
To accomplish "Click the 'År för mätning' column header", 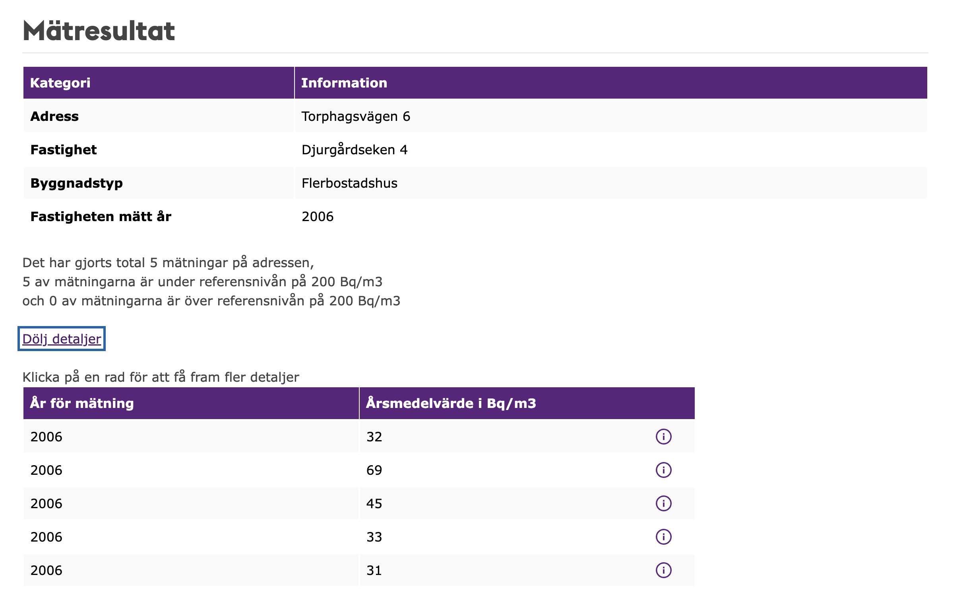I will (82, 403).
